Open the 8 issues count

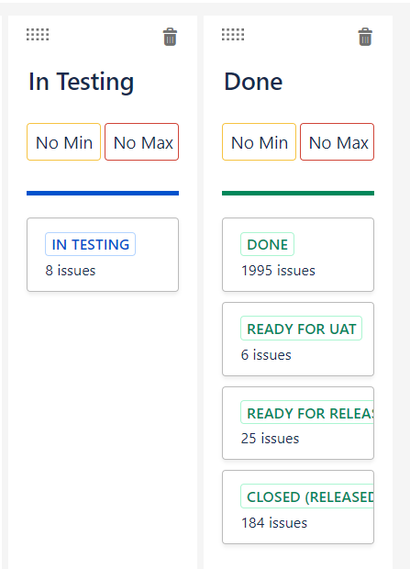71,271
